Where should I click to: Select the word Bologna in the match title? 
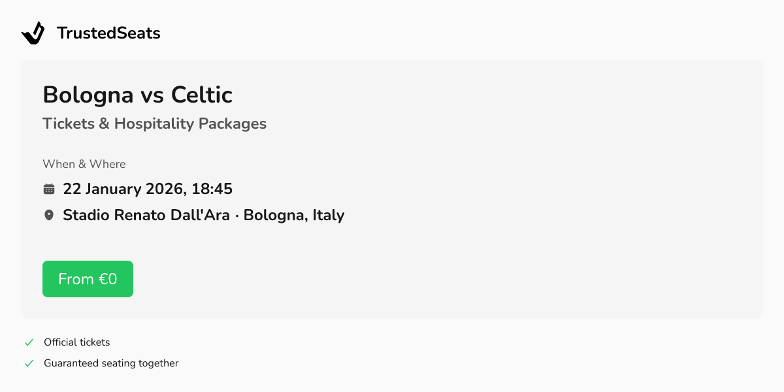[x=87, y=95]
